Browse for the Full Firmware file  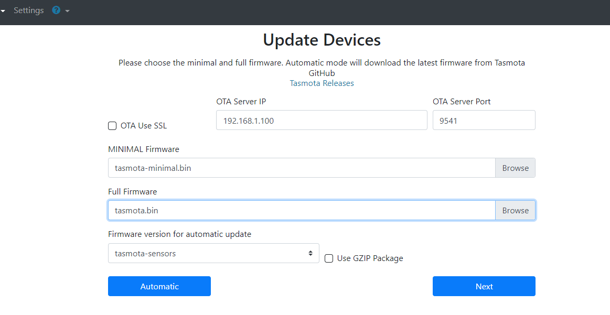(515, 210)
